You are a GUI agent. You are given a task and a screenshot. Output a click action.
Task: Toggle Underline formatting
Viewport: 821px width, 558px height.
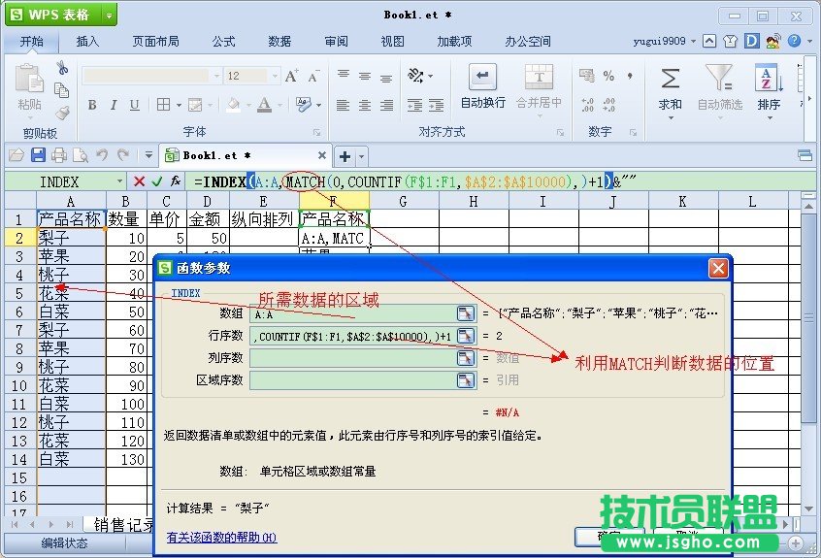135,105
